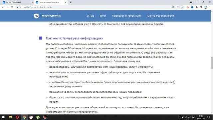Click the vertical page scrollbar thumb
This screenshot has height=120, width=213.
[212, 63]
